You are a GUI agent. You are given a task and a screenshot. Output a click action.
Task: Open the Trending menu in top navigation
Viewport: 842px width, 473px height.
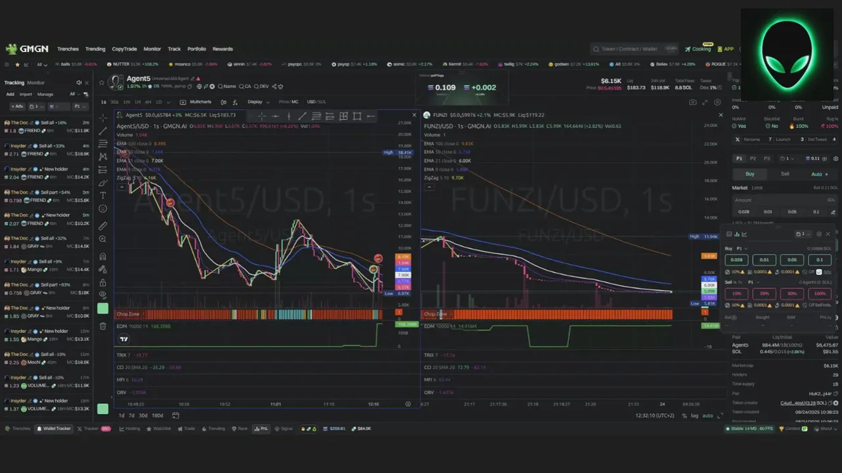tap(95, 49)
